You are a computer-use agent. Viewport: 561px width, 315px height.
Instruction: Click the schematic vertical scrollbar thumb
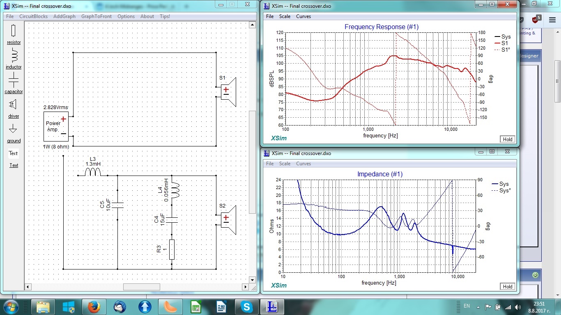253,162
